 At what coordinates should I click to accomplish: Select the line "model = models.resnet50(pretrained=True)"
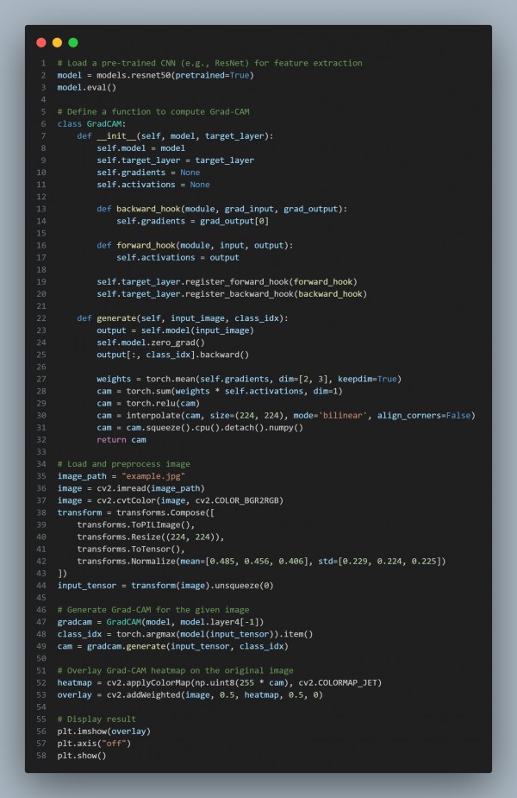[x=156, y=75]
